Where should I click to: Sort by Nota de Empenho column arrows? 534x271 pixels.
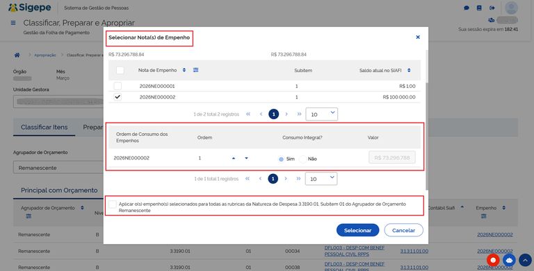pos(184,70)
